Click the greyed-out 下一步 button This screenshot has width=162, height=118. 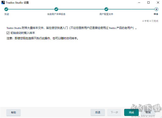(114, 112)
